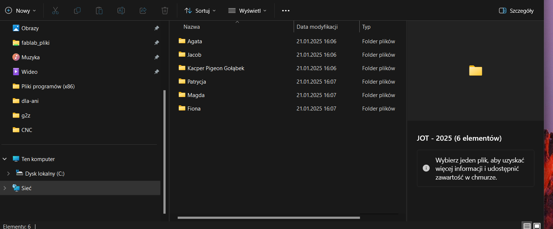Switch to details list view in status bar
The width and height of the screenshot is (553, 229).
527,226
